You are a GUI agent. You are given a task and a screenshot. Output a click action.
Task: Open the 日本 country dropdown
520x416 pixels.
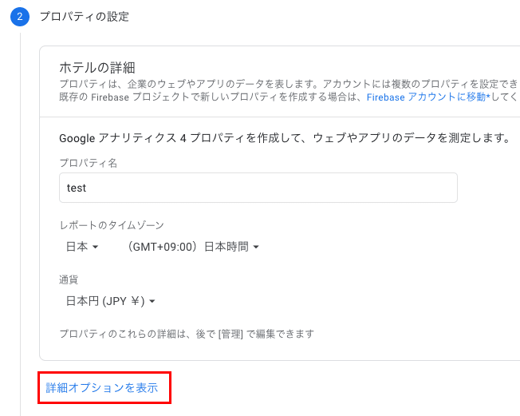pyautogui.click(x=82, y=247)
